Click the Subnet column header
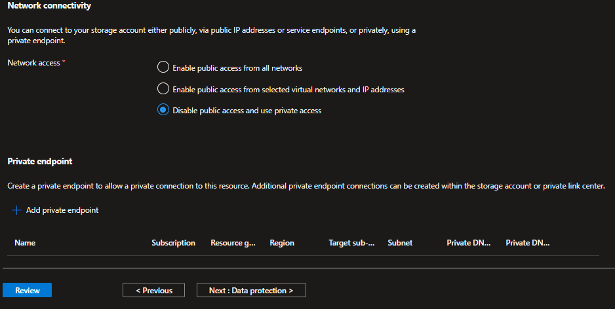Image resolution: width=615 pixels, height=309 pixels. (400, 243)
